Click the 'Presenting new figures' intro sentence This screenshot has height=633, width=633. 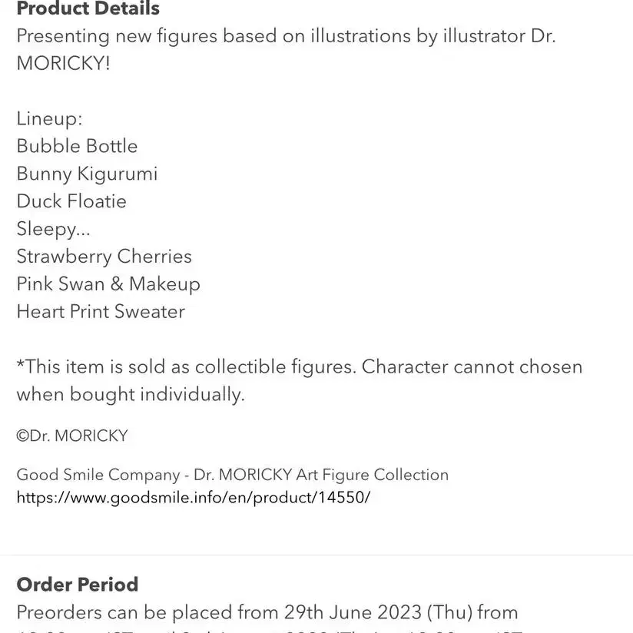coord(287,36)
